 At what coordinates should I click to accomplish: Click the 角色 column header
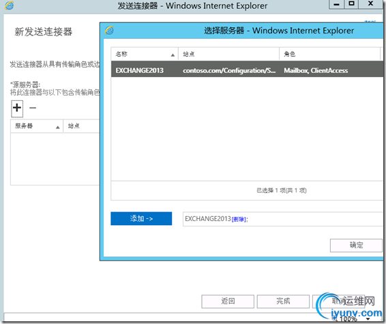[x=329, y=54]
